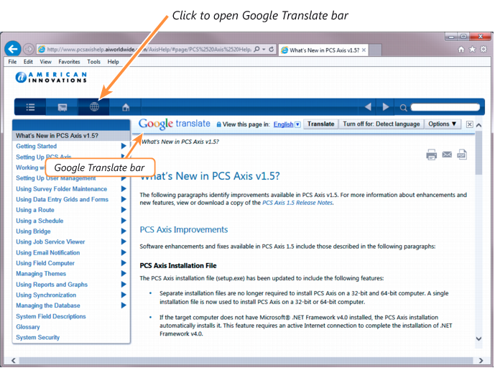Expand Using Job Service Viewer arrow
The height and width of the screenshot is (368, 495).
tap(124, 241)
